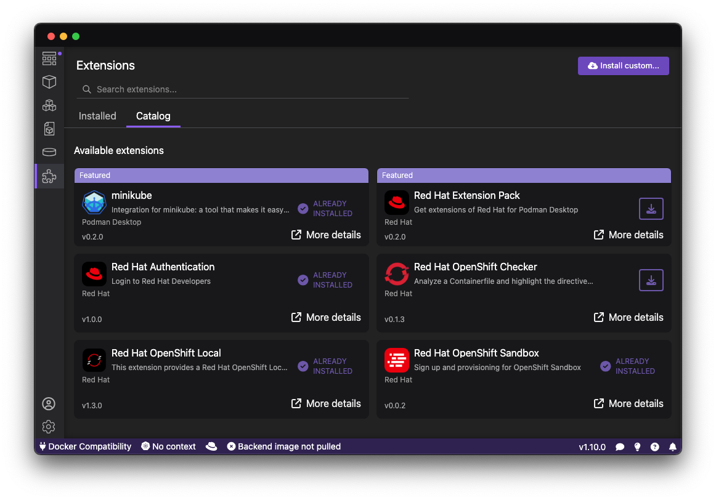Click the Install custom button
This screenshot has width=716, height=500.
(x=623, y=66)
